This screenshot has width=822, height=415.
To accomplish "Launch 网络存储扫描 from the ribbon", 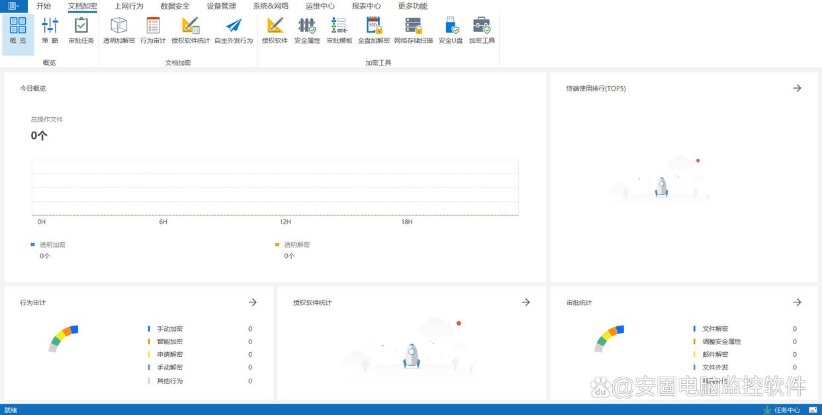I will (x=413, y=30).
